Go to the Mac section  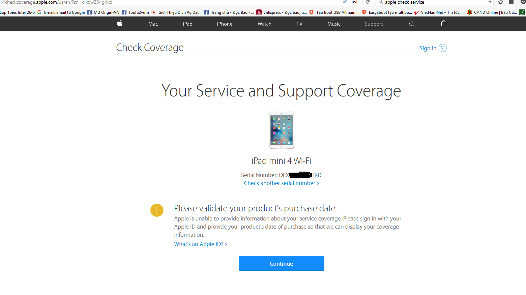click(153, 24)
